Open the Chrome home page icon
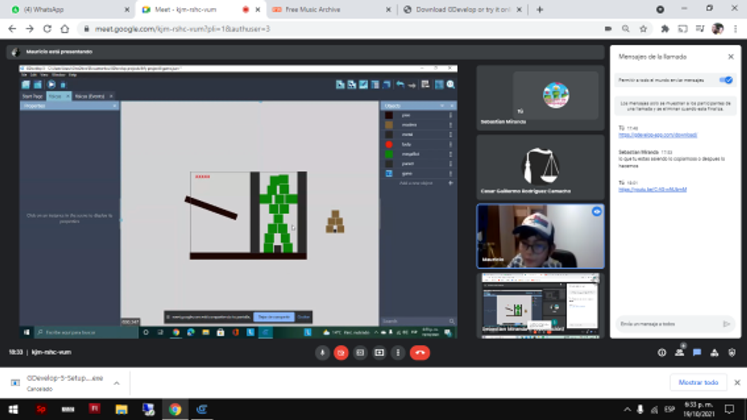The width and height of the screenshot is (747, 420). pyautogui.click(x=65, y=29)
